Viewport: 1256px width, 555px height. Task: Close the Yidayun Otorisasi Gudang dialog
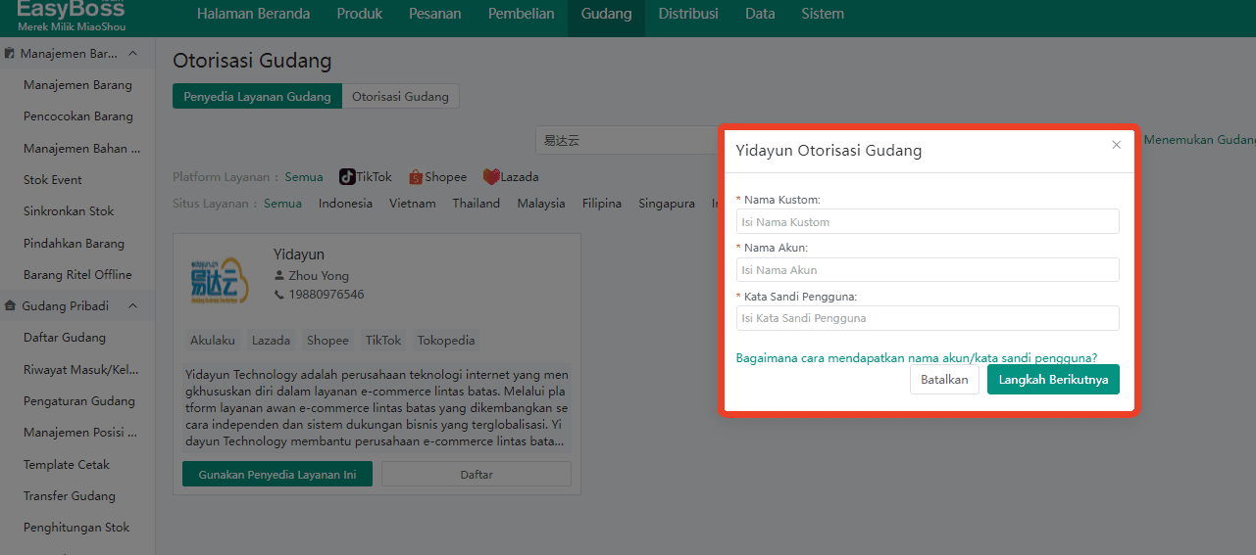1116,145
